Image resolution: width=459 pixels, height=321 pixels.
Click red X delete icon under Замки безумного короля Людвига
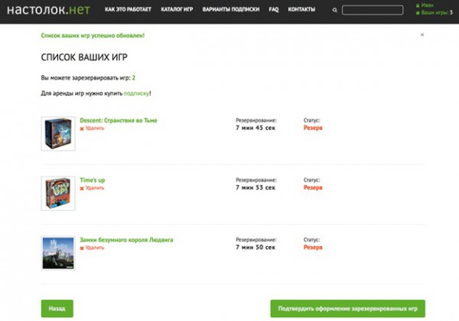(x=82, y=248)
